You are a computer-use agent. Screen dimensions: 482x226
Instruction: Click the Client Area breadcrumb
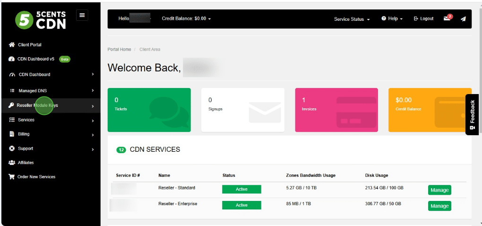150,50
